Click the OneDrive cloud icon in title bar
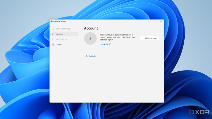 (52, 21)
